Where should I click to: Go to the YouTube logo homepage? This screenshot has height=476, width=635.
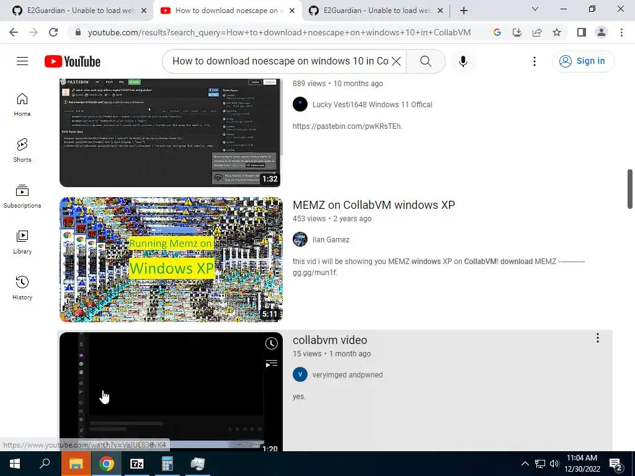(73, 61)
